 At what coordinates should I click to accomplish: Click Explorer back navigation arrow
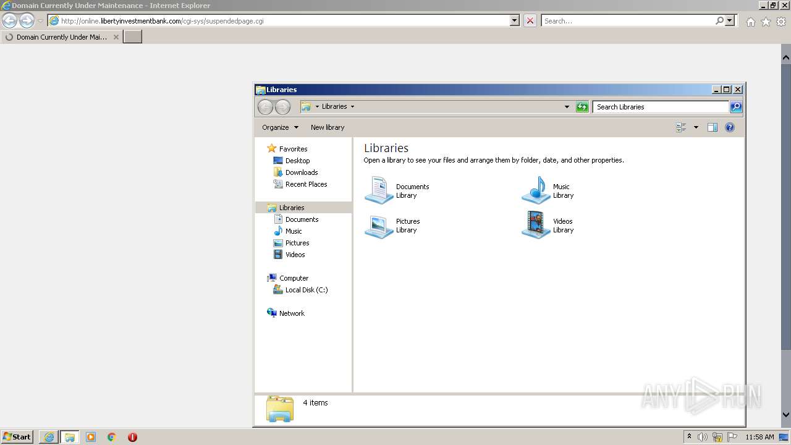pos(266,107)
